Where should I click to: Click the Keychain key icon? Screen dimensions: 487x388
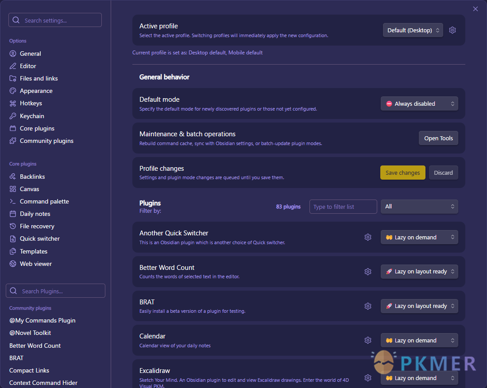[x=13, y=116]
